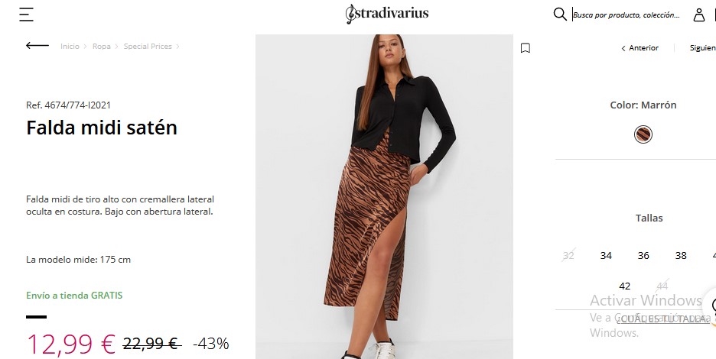Open the user account icon
The width and height of the screenshot is (716, 359).
click(699, 15)
